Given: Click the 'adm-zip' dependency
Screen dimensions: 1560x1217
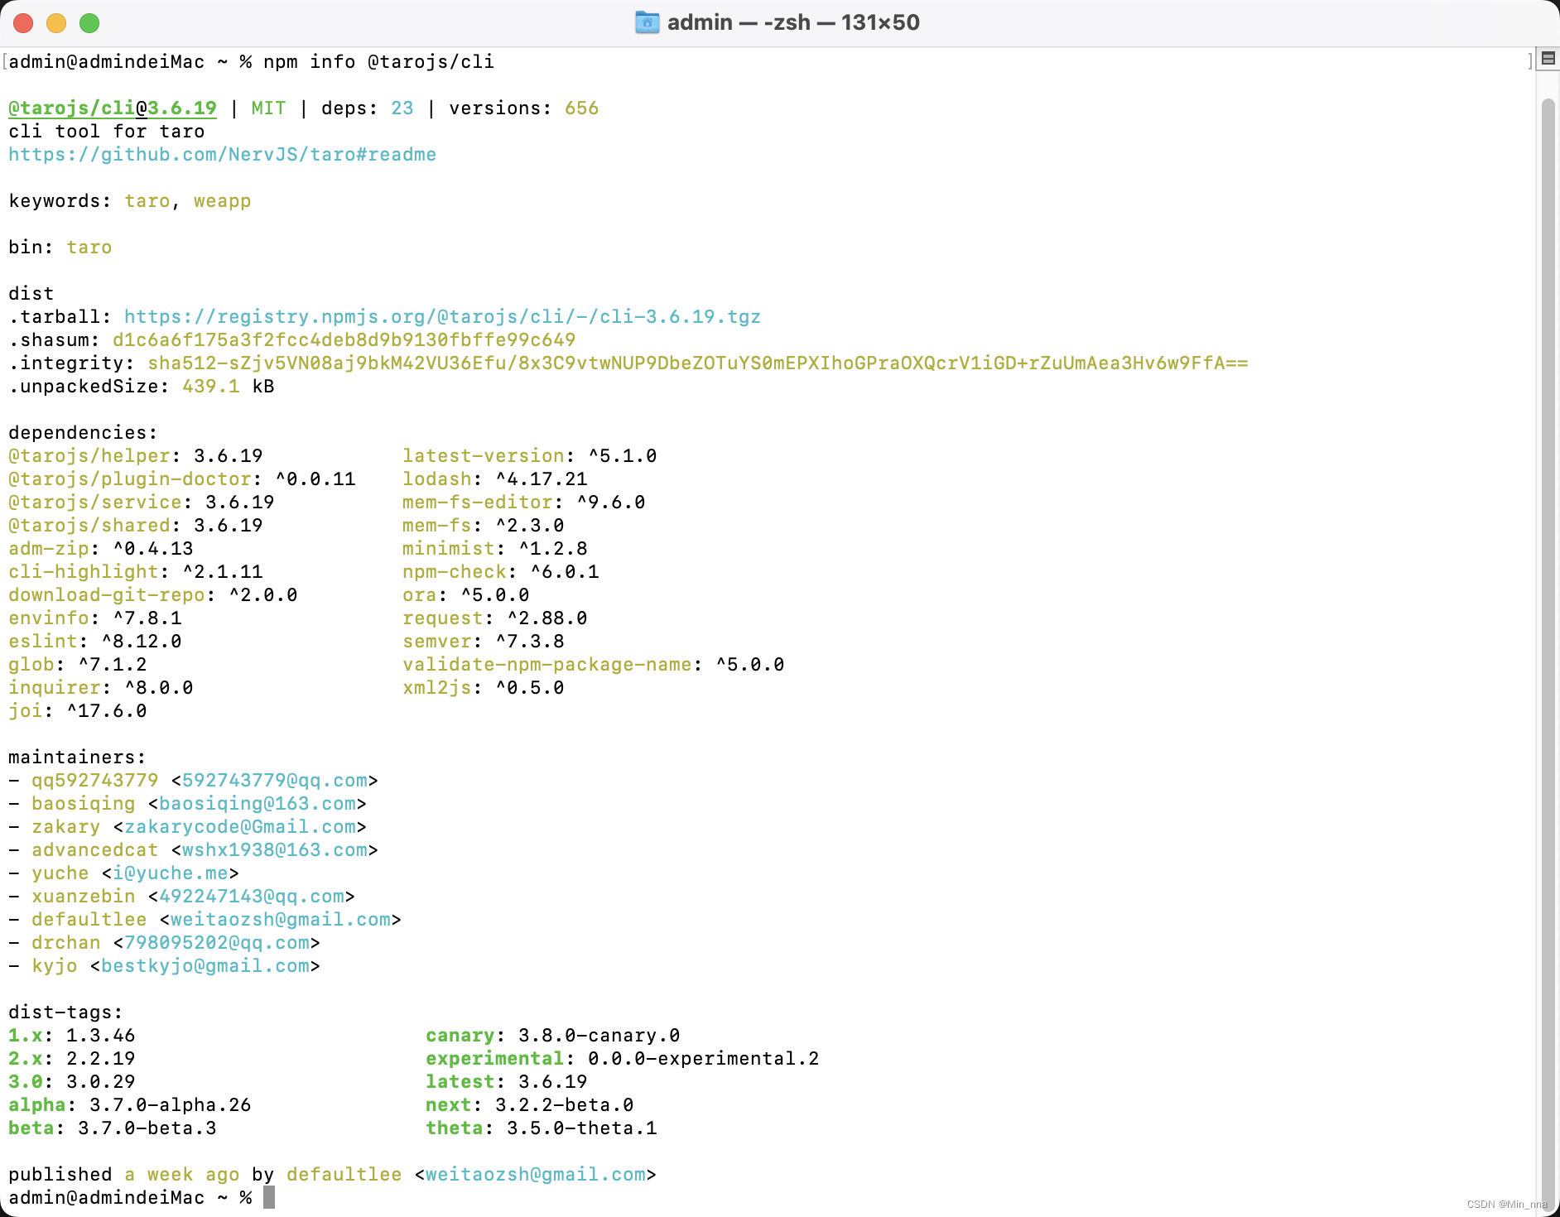Looking at the screenshot, I should pyautogui.click(x=49, y=549).
